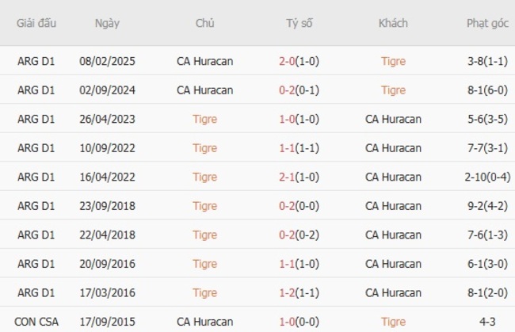This screenshot has width=515, height=332.
Task: Click the "Khách" column header
Action: 393,23
